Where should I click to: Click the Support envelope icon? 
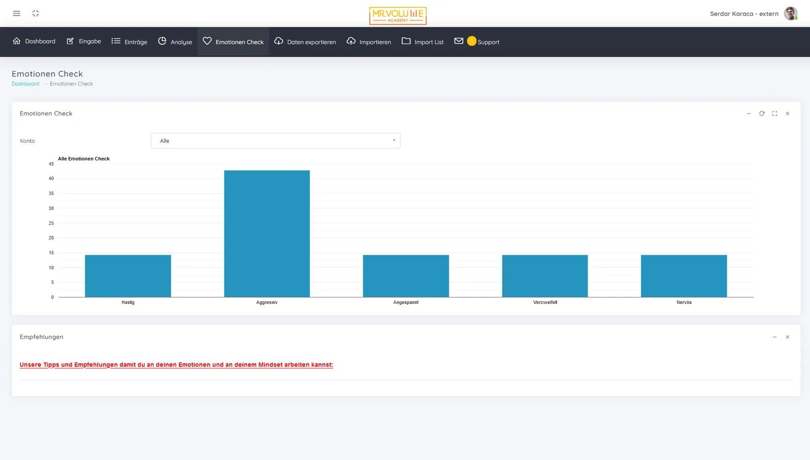click(x=459, y=41)
